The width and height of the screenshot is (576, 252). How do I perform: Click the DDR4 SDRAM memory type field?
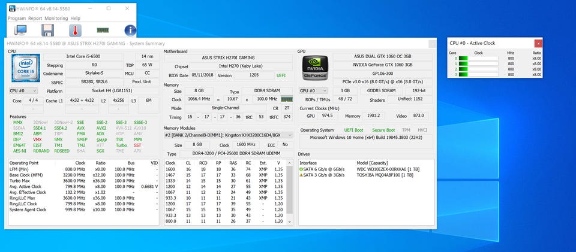pyautogui.click(x=267, y=90)
